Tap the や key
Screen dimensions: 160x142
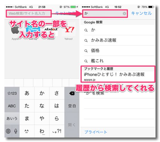pos(42,119)
